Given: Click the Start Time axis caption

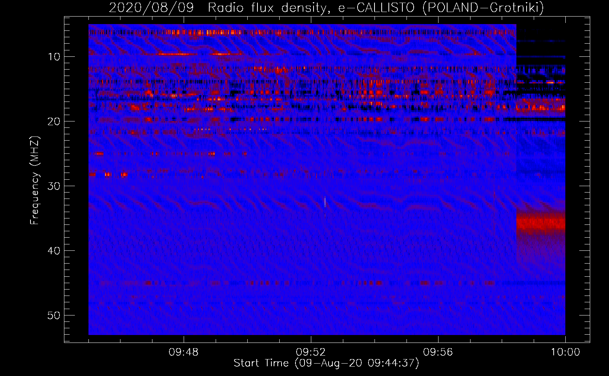Looking at the screenshot, I should [326, 363].
